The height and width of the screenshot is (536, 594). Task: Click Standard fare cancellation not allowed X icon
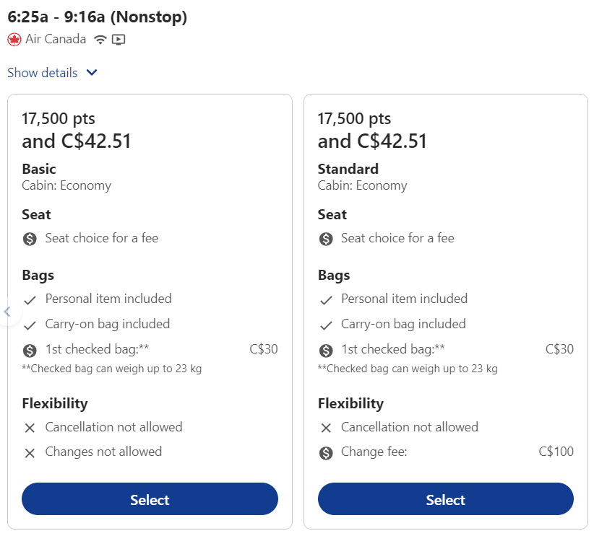pos(326,428)
